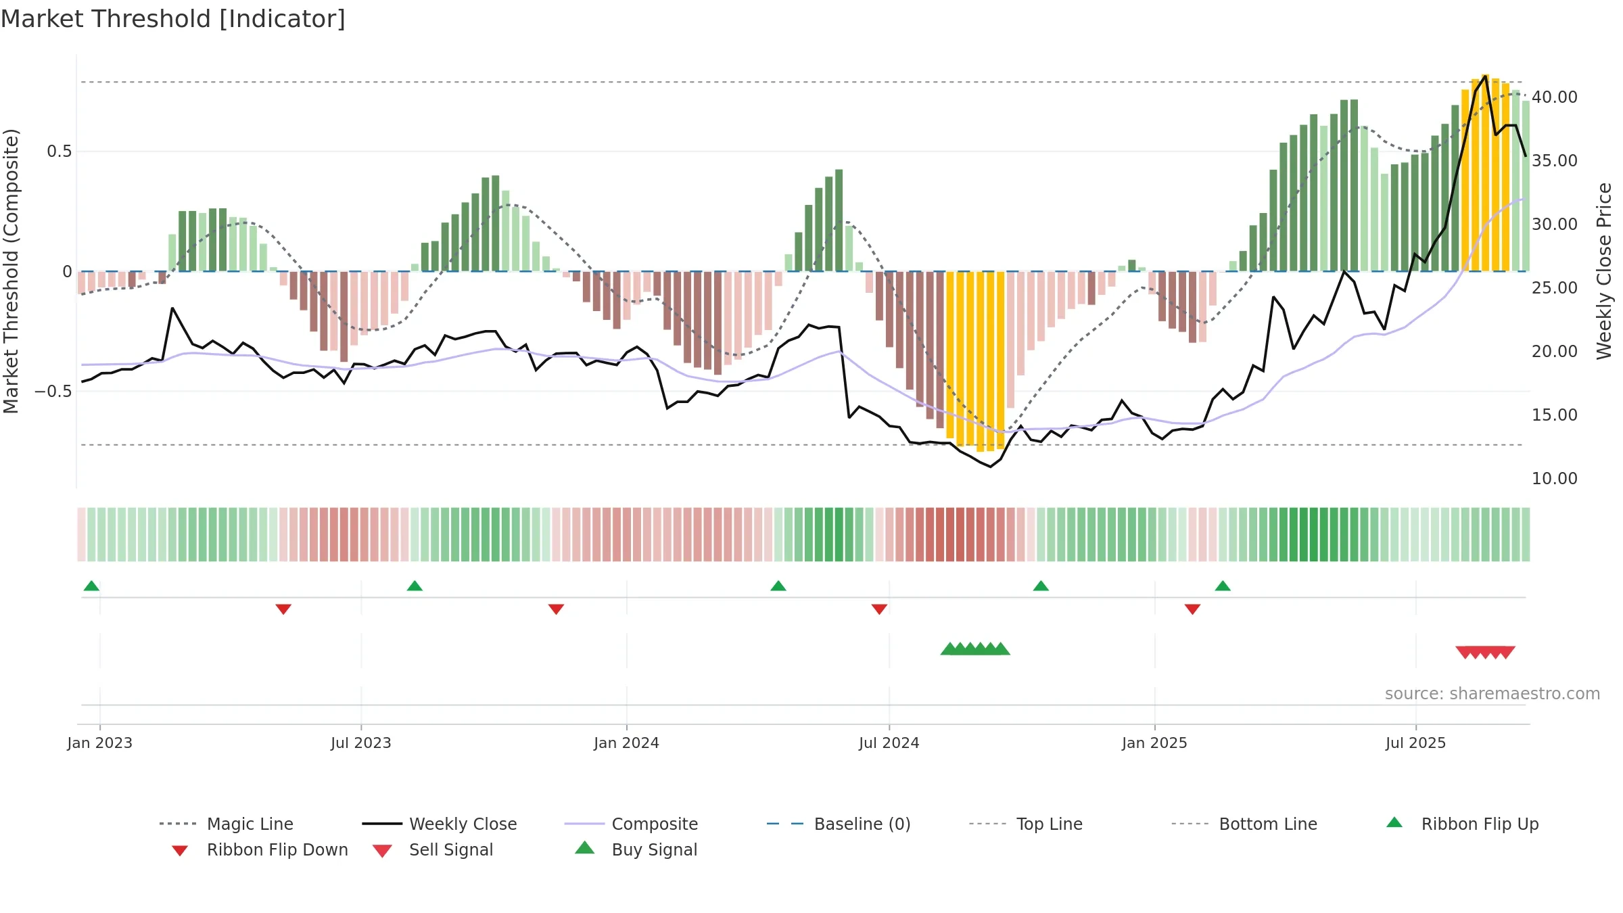Click the 15.00 price axis label
The height and width of the screenshot is (913, 1623).
[x=1555, y=415]
